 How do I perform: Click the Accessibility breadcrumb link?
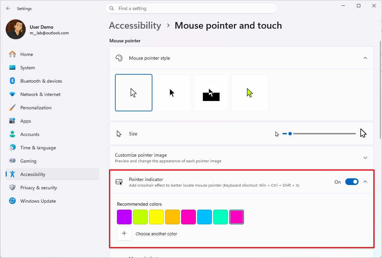click(135, 25)
